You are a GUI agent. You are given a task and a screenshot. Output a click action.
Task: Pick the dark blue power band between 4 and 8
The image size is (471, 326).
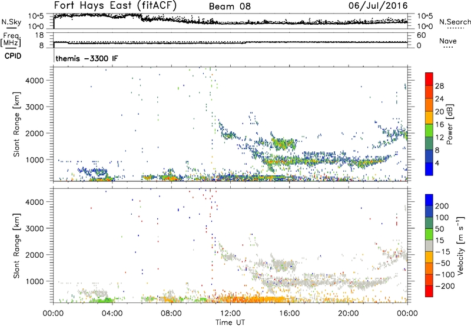[x=429, y=157]
